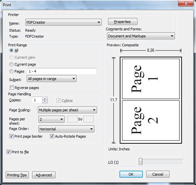Open Pages per sheet dropdown
This screenshot has width=196, height=185.
51,119
